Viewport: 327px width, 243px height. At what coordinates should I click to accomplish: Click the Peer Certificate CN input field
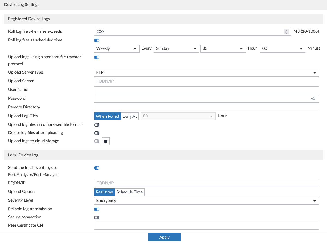pyautogui.click(x=206, y=226)
